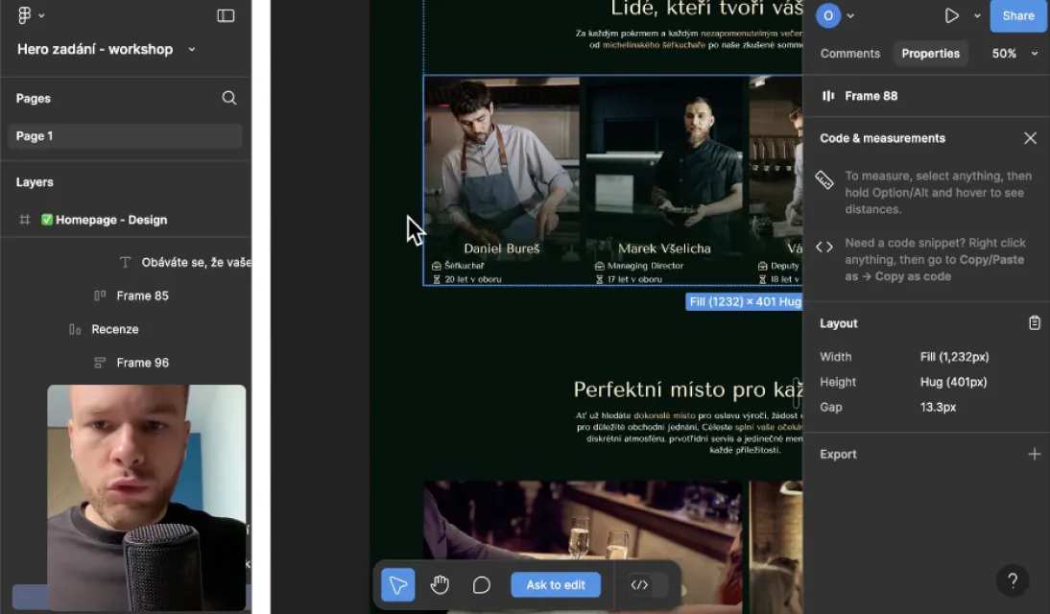The image size is (1050, 614).
Task: Click the Managing Director role label
Action: coord(645,266)
